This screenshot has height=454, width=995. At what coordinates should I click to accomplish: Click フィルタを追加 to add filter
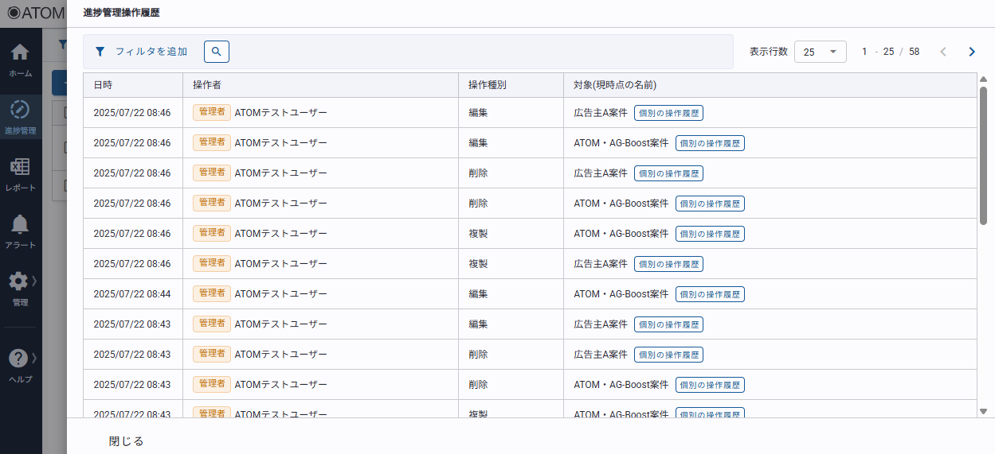pyautogui.click(x=151, y=52)
